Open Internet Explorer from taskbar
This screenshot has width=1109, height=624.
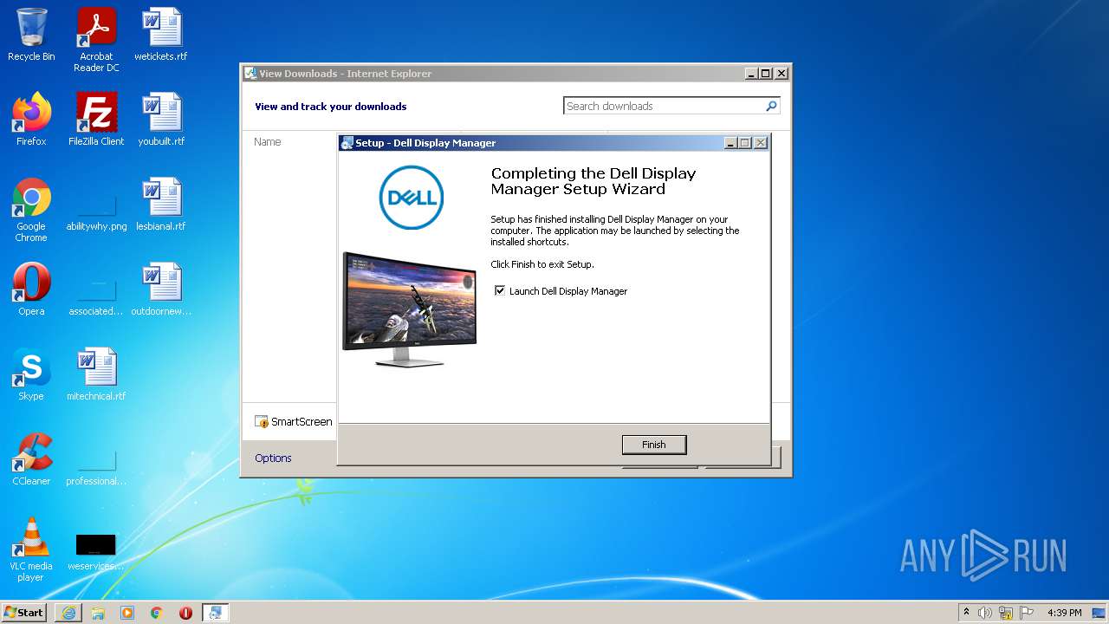pos(68,612)
